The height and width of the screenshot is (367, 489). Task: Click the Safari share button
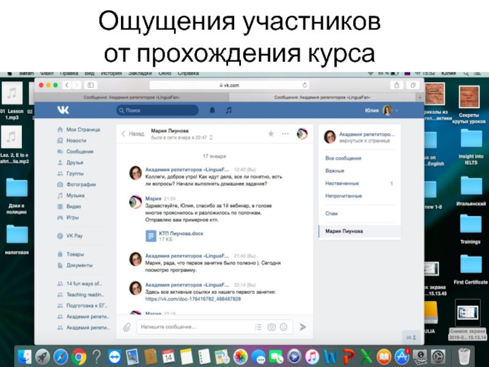point(397,85)
